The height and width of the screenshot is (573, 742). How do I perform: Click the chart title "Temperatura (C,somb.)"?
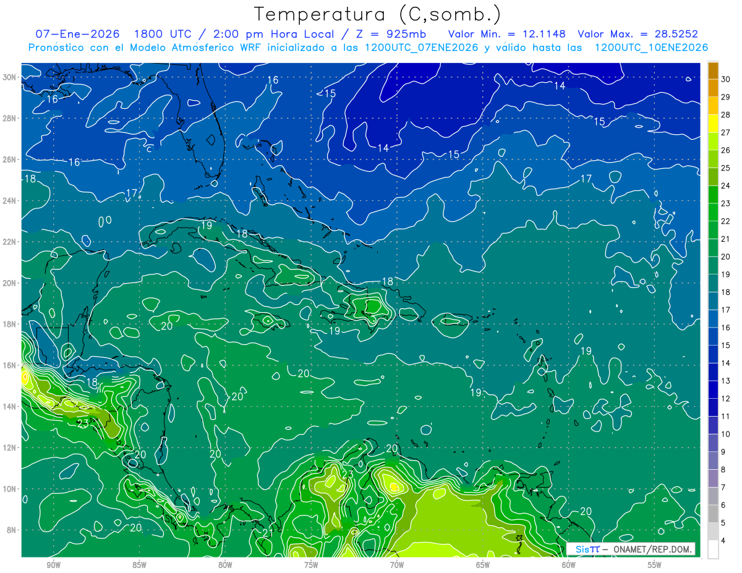click(x=377, y=14)
